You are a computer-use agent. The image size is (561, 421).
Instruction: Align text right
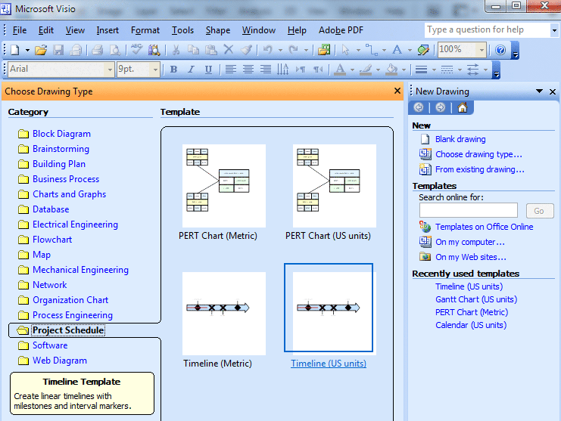click(x=266, y=70)
